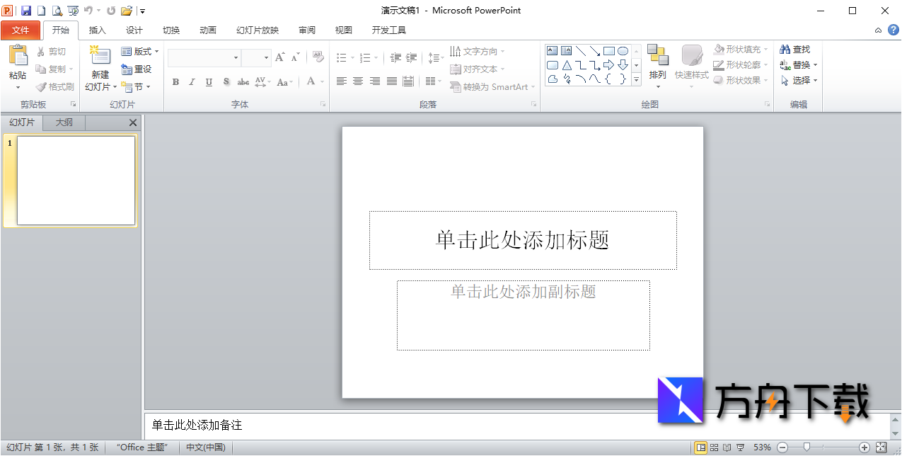Click the Italic formatting icon
Viewport: 902px width, 456px height.
tap(192, 82)
